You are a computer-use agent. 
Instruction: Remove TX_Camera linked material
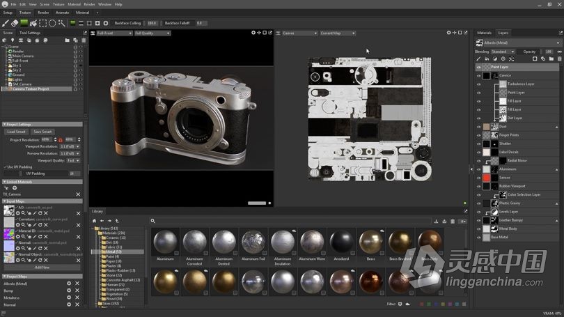tap(78, 194)
